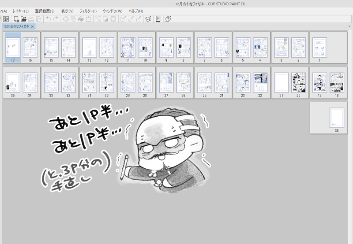
Task: Open the レイヤー(L) menu
Action: pos(20,11)
